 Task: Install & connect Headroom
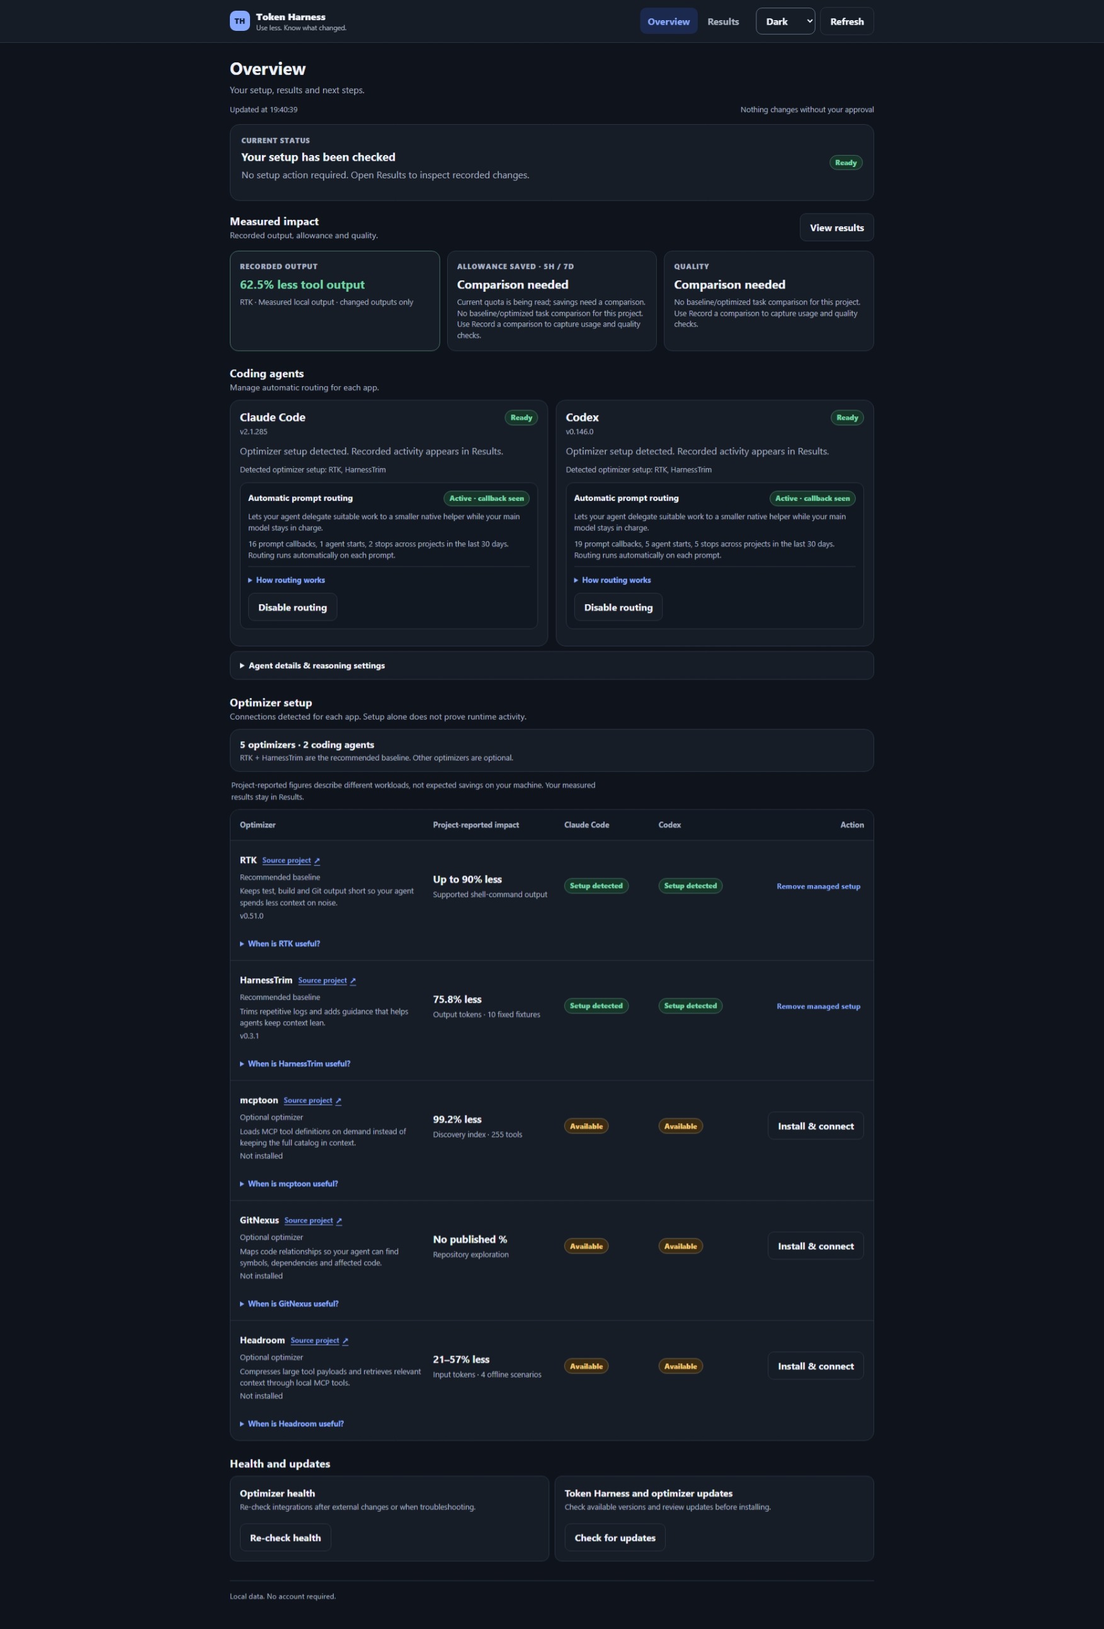(x=815, y=1366)
